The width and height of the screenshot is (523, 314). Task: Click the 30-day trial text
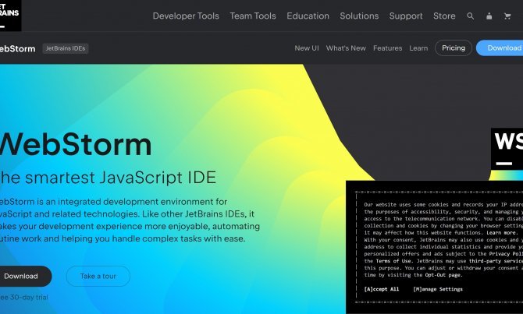24,298
